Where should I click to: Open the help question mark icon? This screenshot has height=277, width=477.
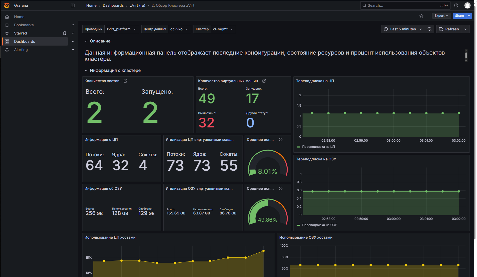tap(456, 5)
